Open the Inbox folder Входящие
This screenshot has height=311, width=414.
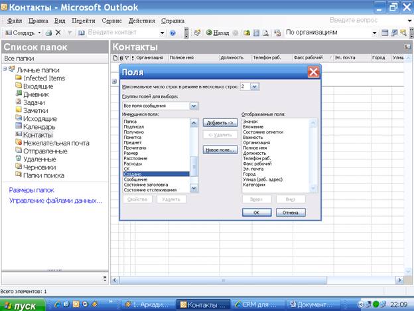38,86
